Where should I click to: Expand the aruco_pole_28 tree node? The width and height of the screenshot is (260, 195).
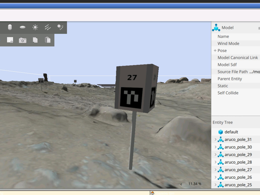tap(215, 162)
